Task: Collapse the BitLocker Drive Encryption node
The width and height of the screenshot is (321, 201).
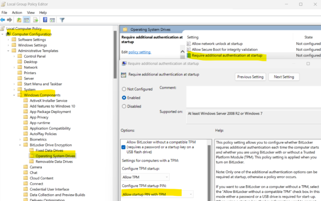Action: [x=20, y=145]
